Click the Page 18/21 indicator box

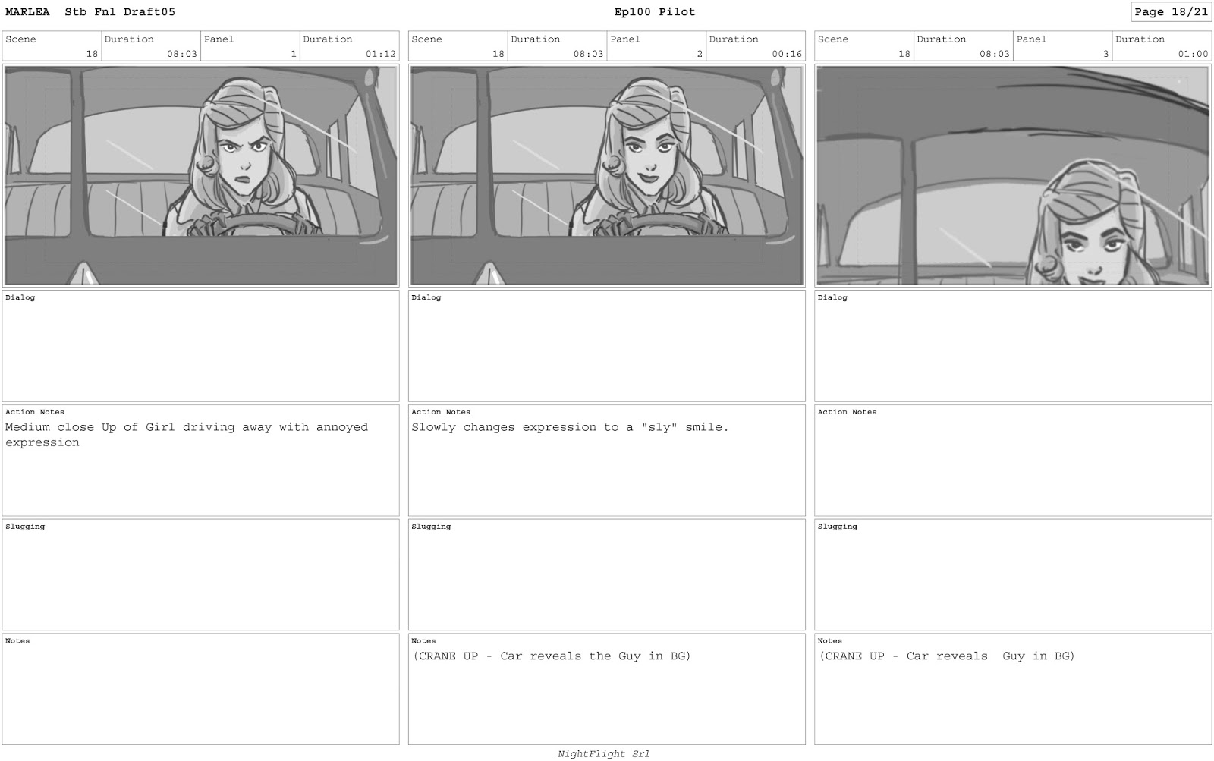tap(1171, 12)
